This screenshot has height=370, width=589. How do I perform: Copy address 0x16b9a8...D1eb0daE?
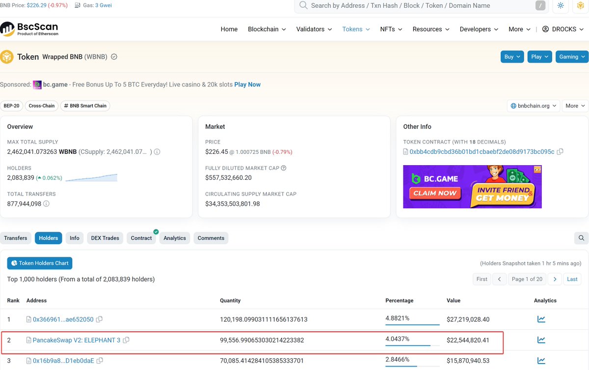coord(100,361)
